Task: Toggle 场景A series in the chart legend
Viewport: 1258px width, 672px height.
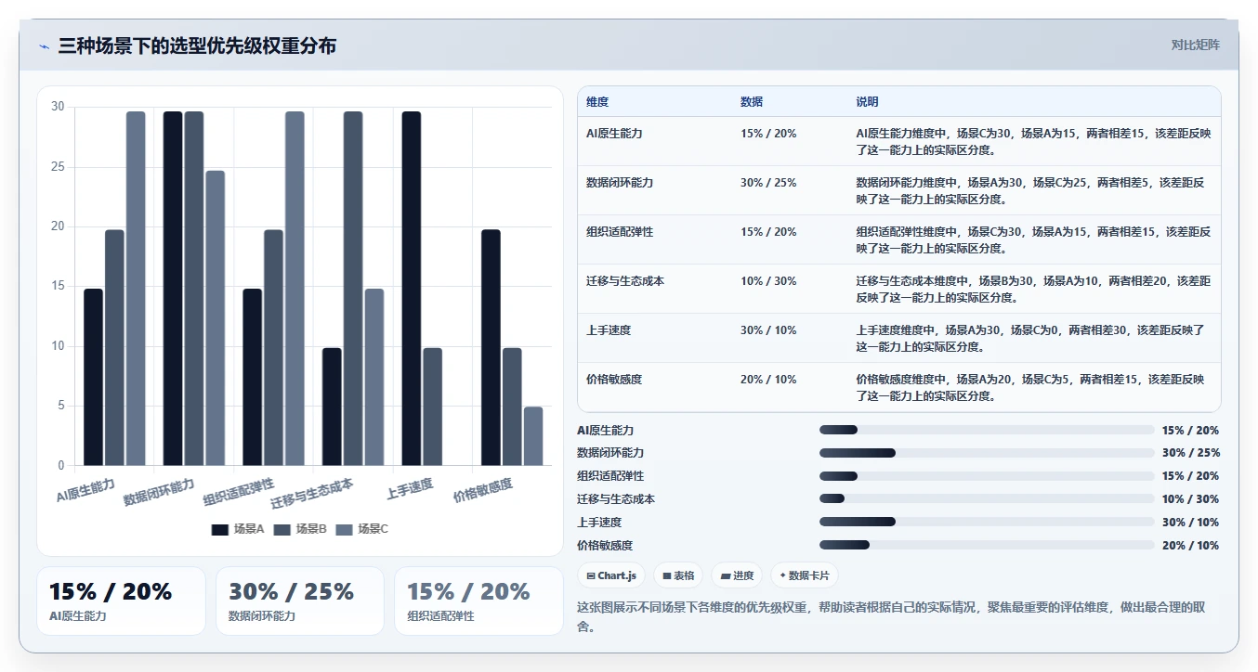Action: (238, 529)
